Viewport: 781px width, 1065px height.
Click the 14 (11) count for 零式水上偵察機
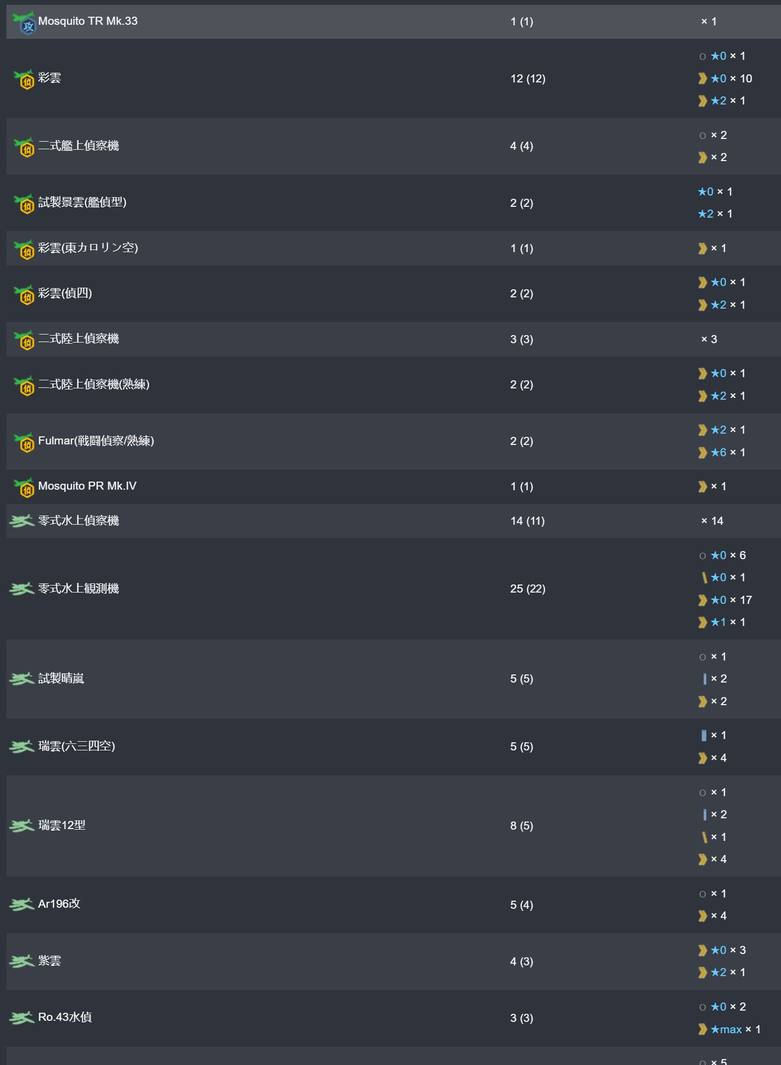[527, 521]
